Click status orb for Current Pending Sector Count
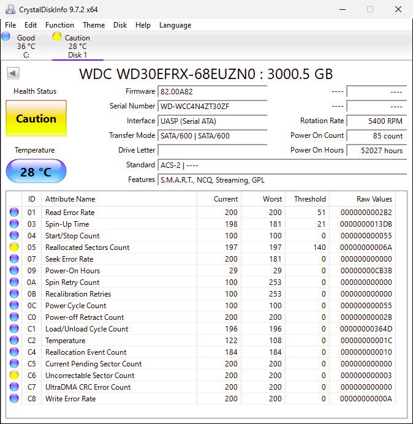Image resolution: width=413 pixels, height=424 pixels. [14, 363]
